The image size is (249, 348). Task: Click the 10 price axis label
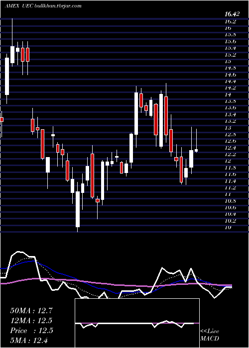(228, 228)
